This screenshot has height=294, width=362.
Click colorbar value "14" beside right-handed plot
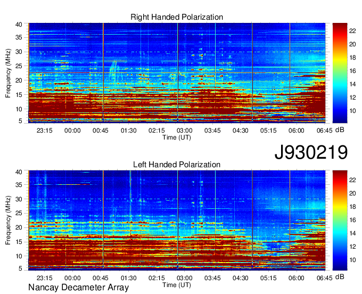(352, 84)
